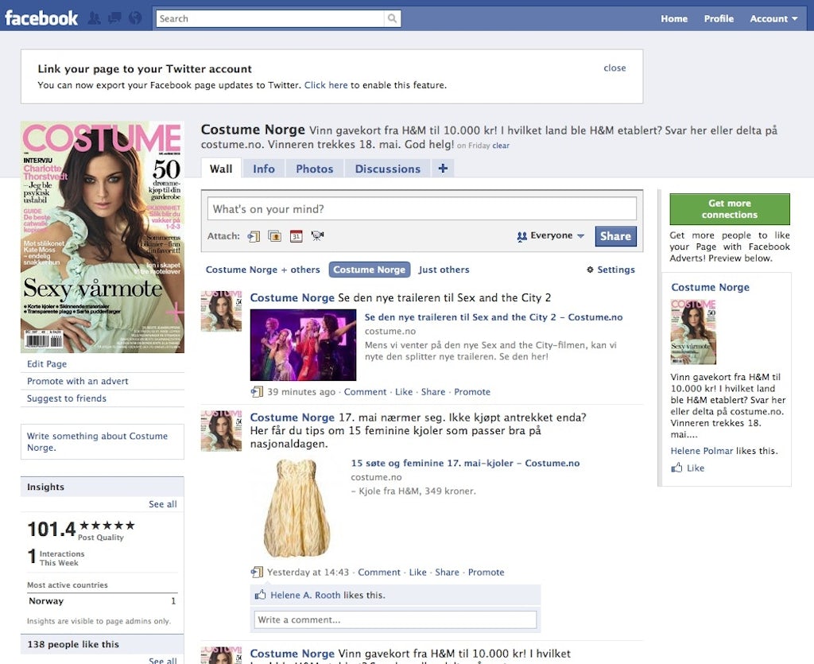Comment on the Sex and the City post
Viewport: 814px width, 664px height.
click(365, 392)
